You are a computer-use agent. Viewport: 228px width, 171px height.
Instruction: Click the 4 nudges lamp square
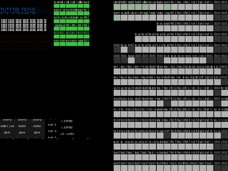145,18
